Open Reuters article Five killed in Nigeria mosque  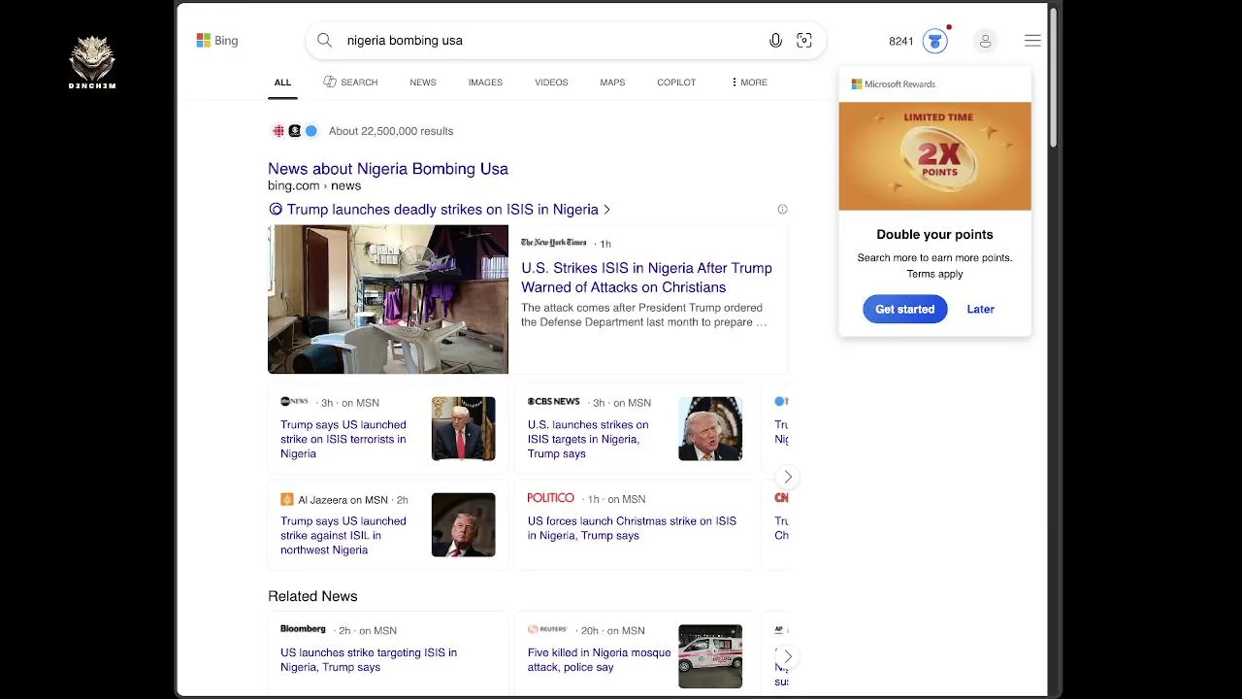pyautogui.click(x=599, y=660)
